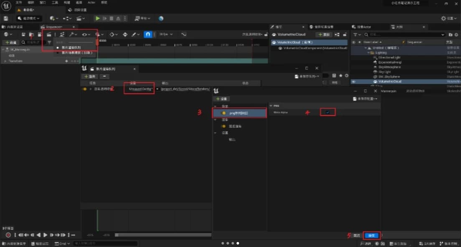Viewport: 461px width, 247px height.
Task: Click the play reverse button in Sequencer transport controls
Action: (38, 235)
